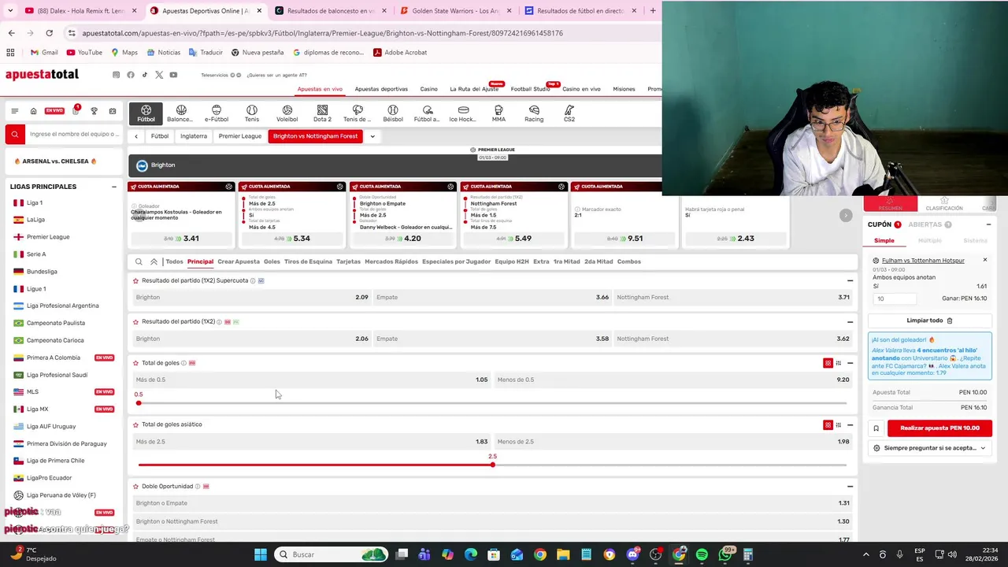The width and height of the screenshot is (1008, 567).
Task: Open apuestatotal TikTok social icon
Action: (145, 75)
